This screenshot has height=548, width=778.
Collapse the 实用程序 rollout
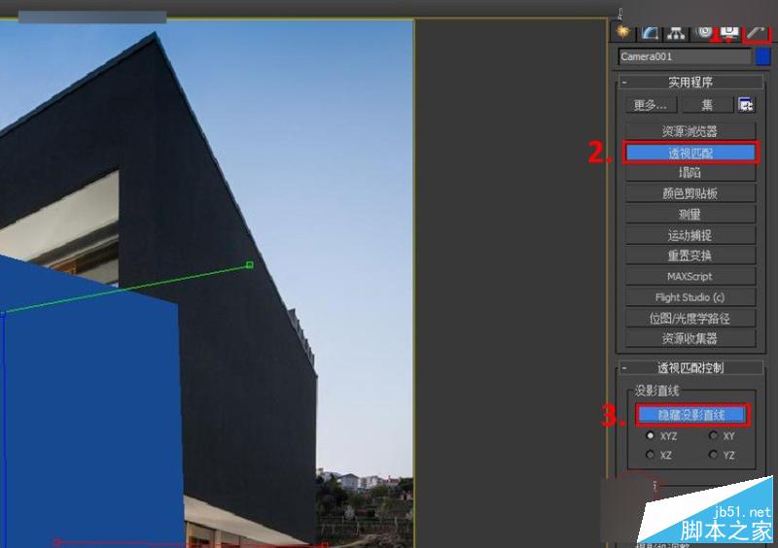pos(690,82)
